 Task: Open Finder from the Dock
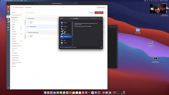[45, 93]
